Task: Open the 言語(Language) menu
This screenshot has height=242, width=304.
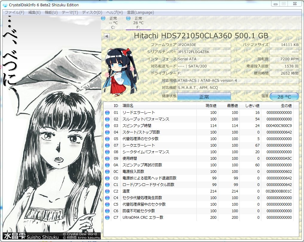Action: [x=140, y=13]
